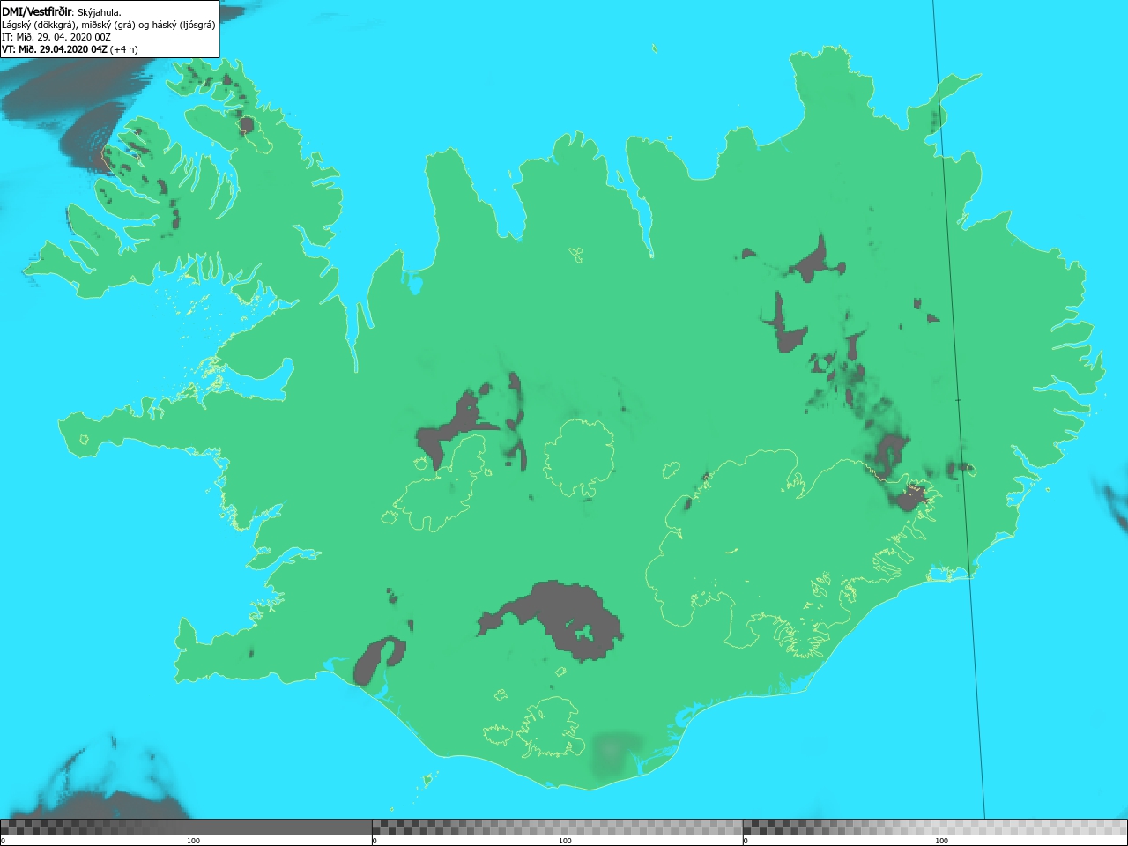Viewport: 1128px width, 846px height.
Task: Click the 'Lágský (dökkgrá), miðský (grá) og háský (ljósgrá)' legend line
Action: (x=108, y=25)
